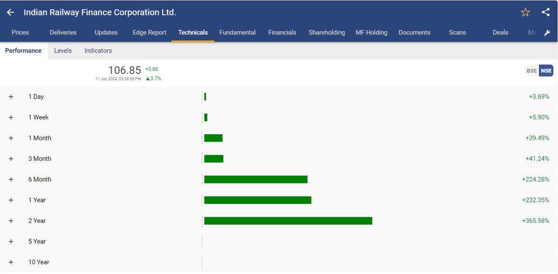The height and width of the screenshot is (274, 558).
Task: Switch exchange to BSE
Action: coord(531,71)
